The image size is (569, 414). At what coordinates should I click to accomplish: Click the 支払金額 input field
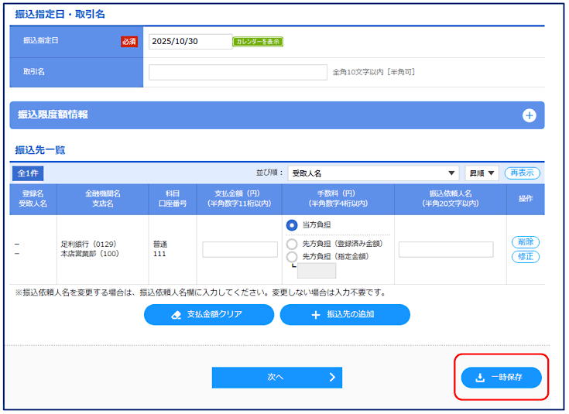(240, 249)
